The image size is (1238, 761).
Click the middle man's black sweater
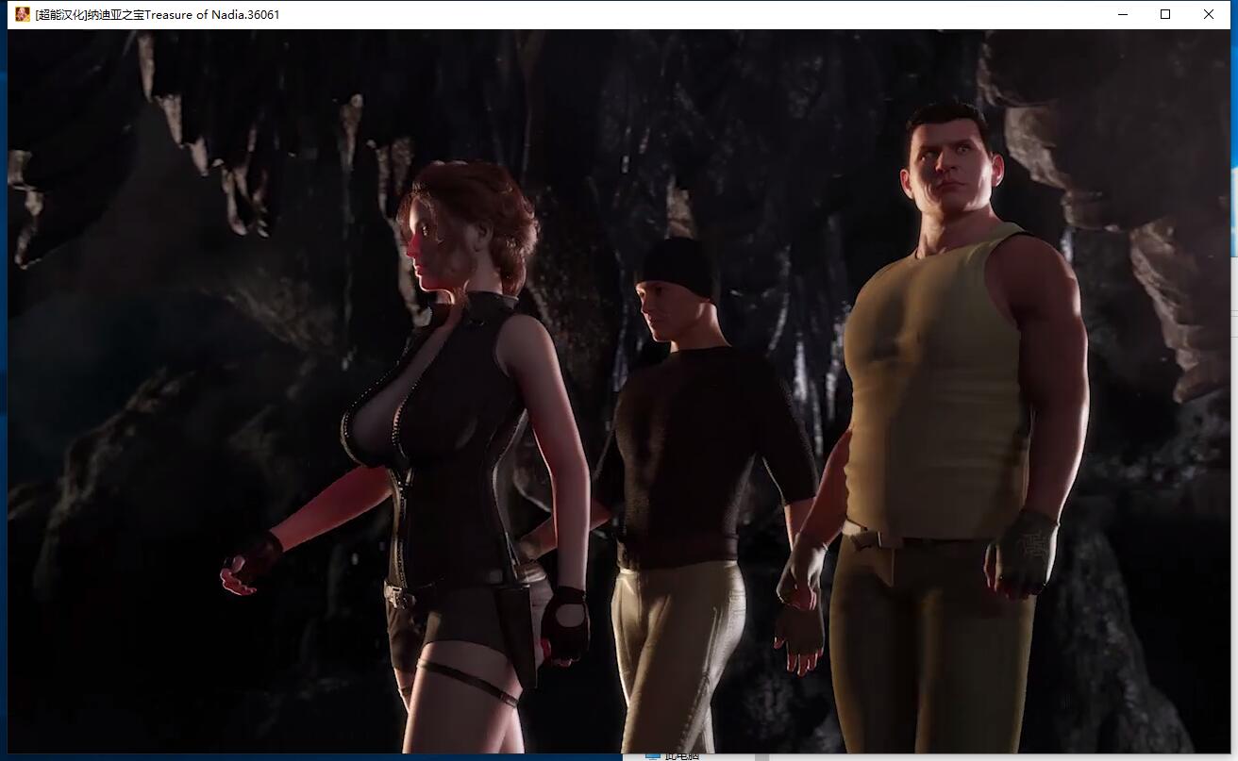click(694, 443)
